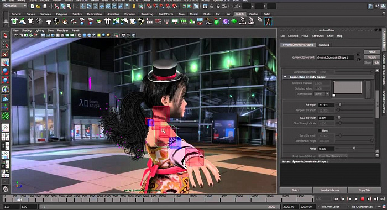Collapse the Connection Density Range section
The image size is (387, 210).
click(285, 77)
